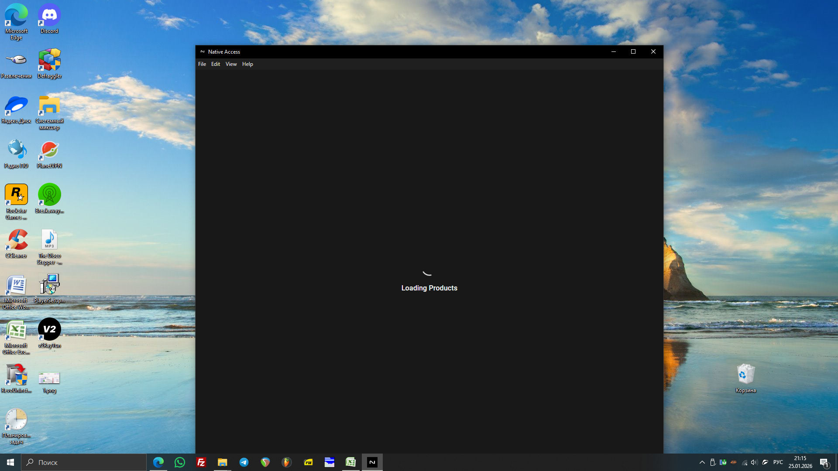
Task: Open the View menu
Action: click(231, 64)
